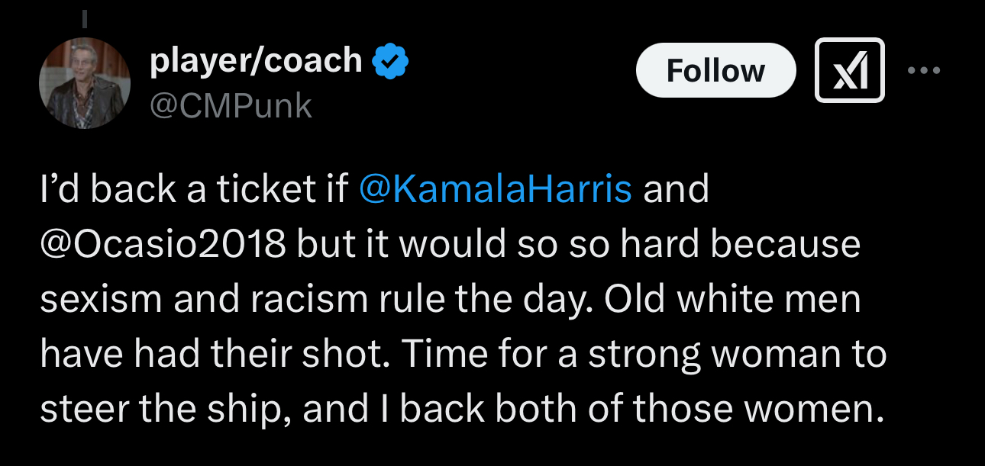Screen dimensions: 985x466
Task: Open the @CMPunk handle link
Action: pyautogui.click(x=231, y=106)
